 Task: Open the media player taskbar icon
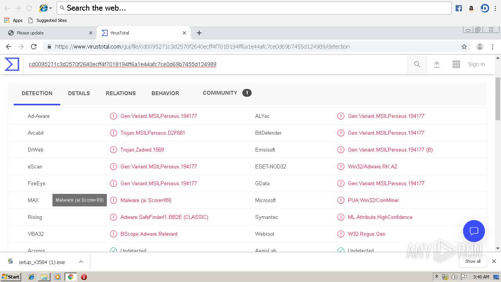coord(58,277)
